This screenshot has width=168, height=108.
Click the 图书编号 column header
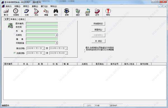coord(11,64)
